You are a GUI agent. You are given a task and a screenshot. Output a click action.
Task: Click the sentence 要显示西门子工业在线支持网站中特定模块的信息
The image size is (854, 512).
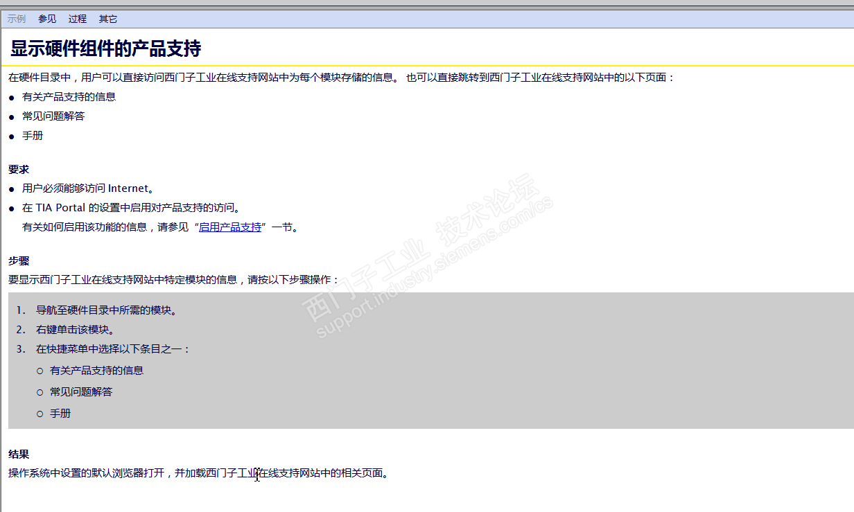(174, 280)
